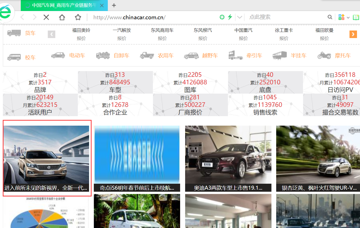The height and width of the screenshot is (228, 360).
Task: Open the green book reading icon
Action: [x=356, y=17]
